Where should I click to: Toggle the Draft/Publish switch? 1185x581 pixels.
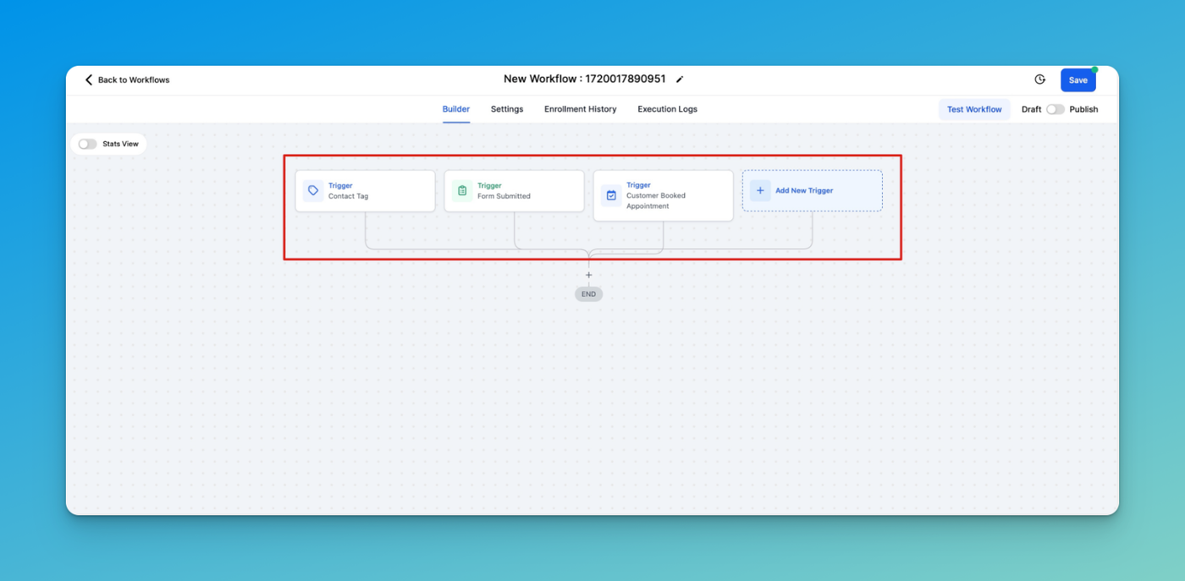[1055, 109]
